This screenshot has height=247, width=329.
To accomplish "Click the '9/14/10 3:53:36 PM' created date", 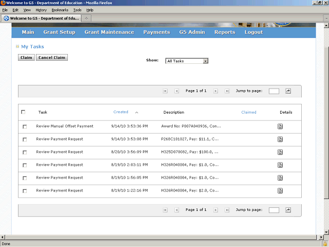I will tap(130, 126).
